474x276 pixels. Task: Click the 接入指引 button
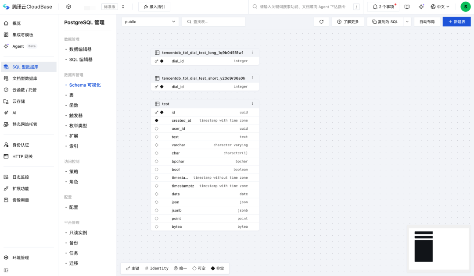point(154,7)
